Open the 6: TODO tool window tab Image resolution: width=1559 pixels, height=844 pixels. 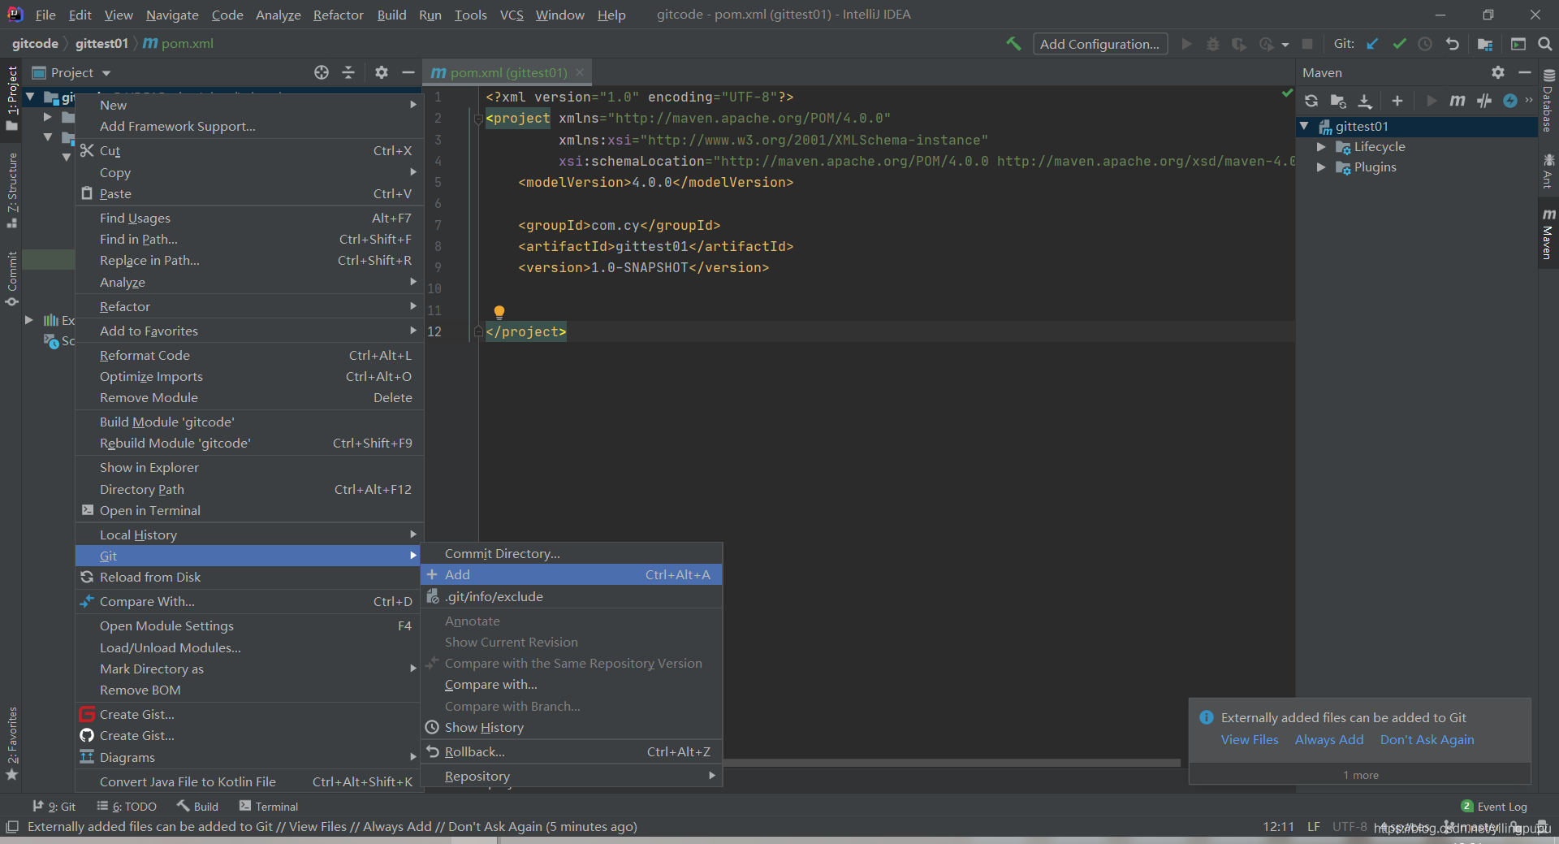click(127, 807)
